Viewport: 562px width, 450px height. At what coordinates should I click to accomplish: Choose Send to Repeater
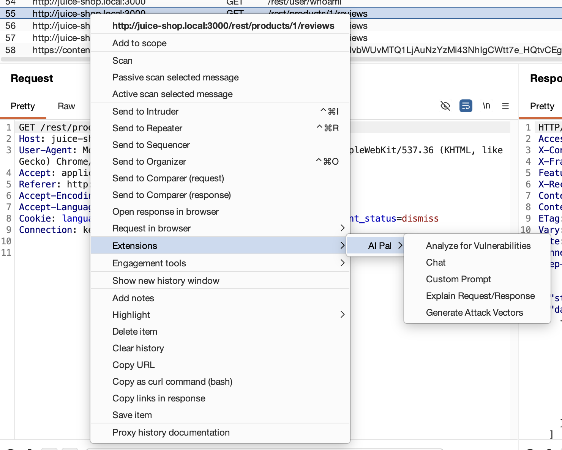(x=147, y=128)
